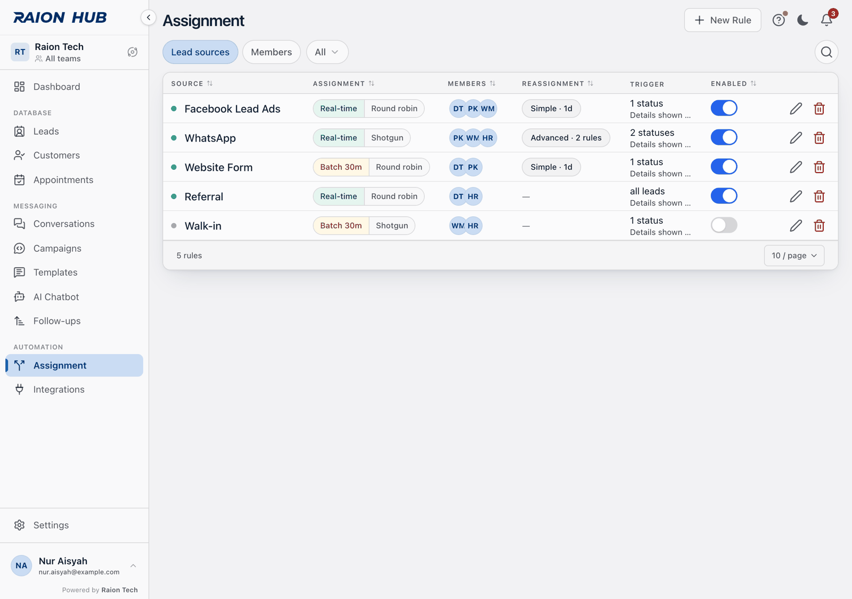
Task: Change the 10 / page size dropdown
Action: coord(794,256)
